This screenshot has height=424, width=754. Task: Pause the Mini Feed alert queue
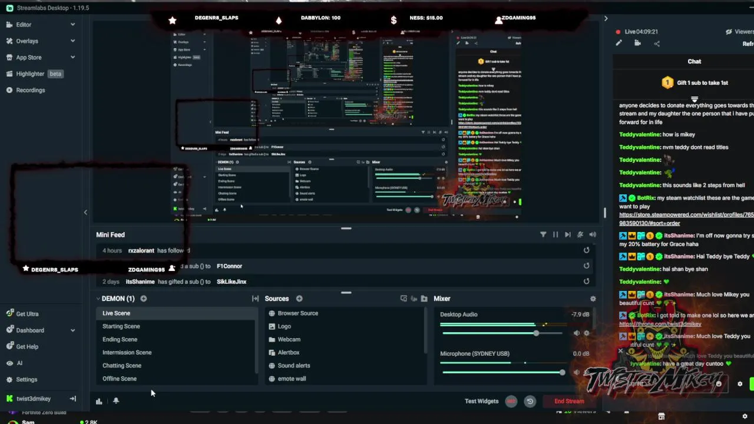tap(555, 234)
